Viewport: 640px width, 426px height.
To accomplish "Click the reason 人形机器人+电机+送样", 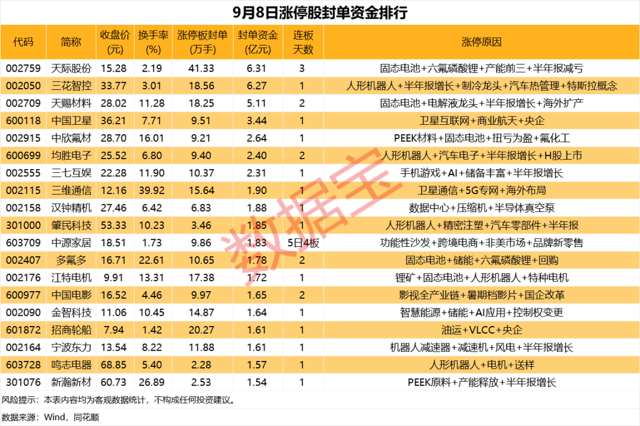I will coord(482,365).
